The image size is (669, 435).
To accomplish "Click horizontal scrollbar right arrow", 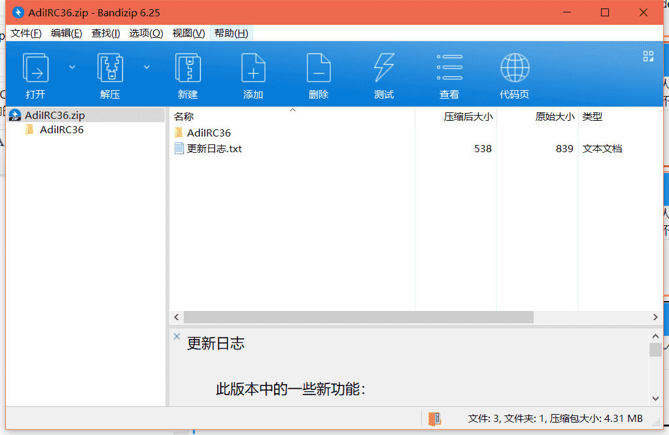I will [x=655, y=317].
